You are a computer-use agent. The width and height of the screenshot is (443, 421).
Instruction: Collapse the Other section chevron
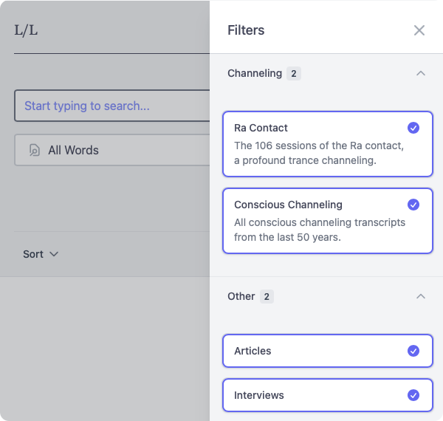421,297
